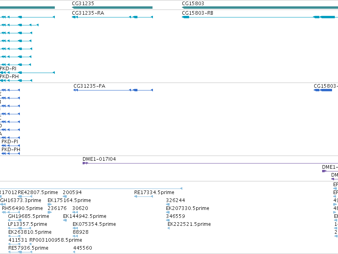Select the EK175164.5prime EST label
The image size is (338, 254).
pos(69,200)
